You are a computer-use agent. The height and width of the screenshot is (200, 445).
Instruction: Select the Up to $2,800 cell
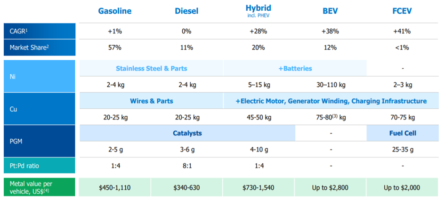coord(330,187)
